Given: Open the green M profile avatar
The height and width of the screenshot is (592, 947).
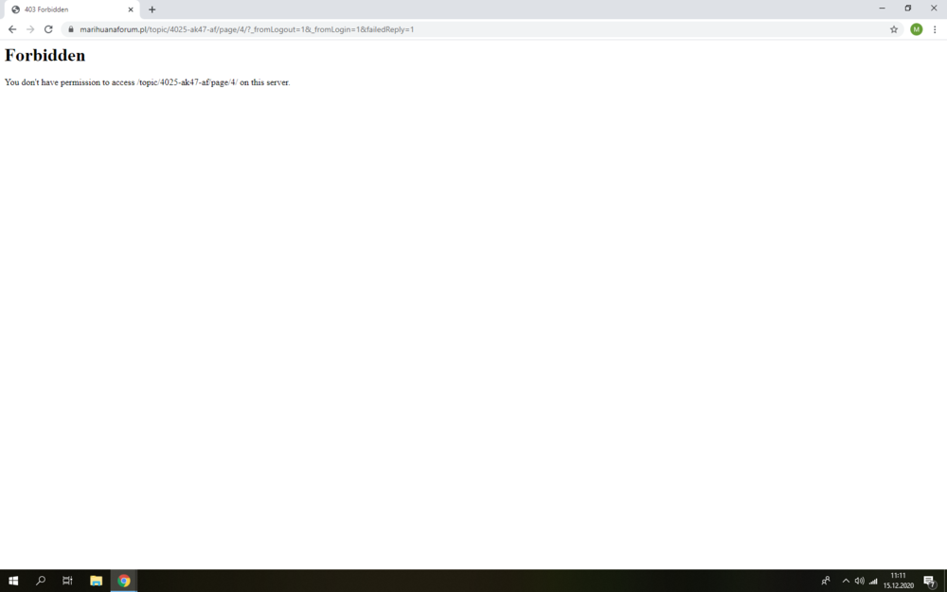Looking at the screenshot, I should [x=916, y=29].
